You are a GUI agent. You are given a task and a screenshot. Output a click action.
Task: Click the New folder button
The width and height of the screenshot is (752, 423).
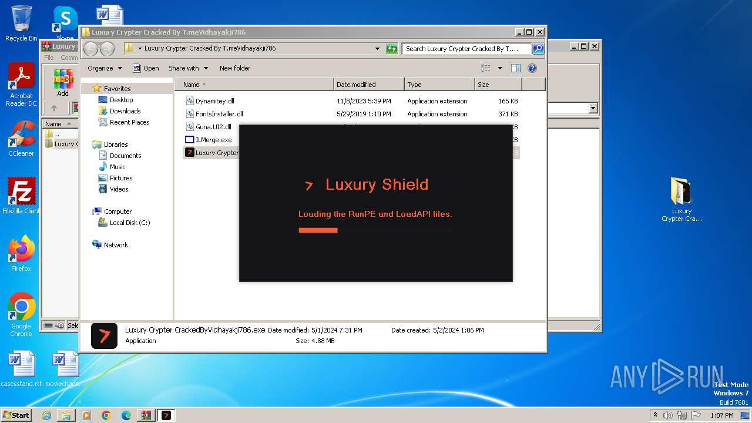pyautogui.click(x=235, y=68)
